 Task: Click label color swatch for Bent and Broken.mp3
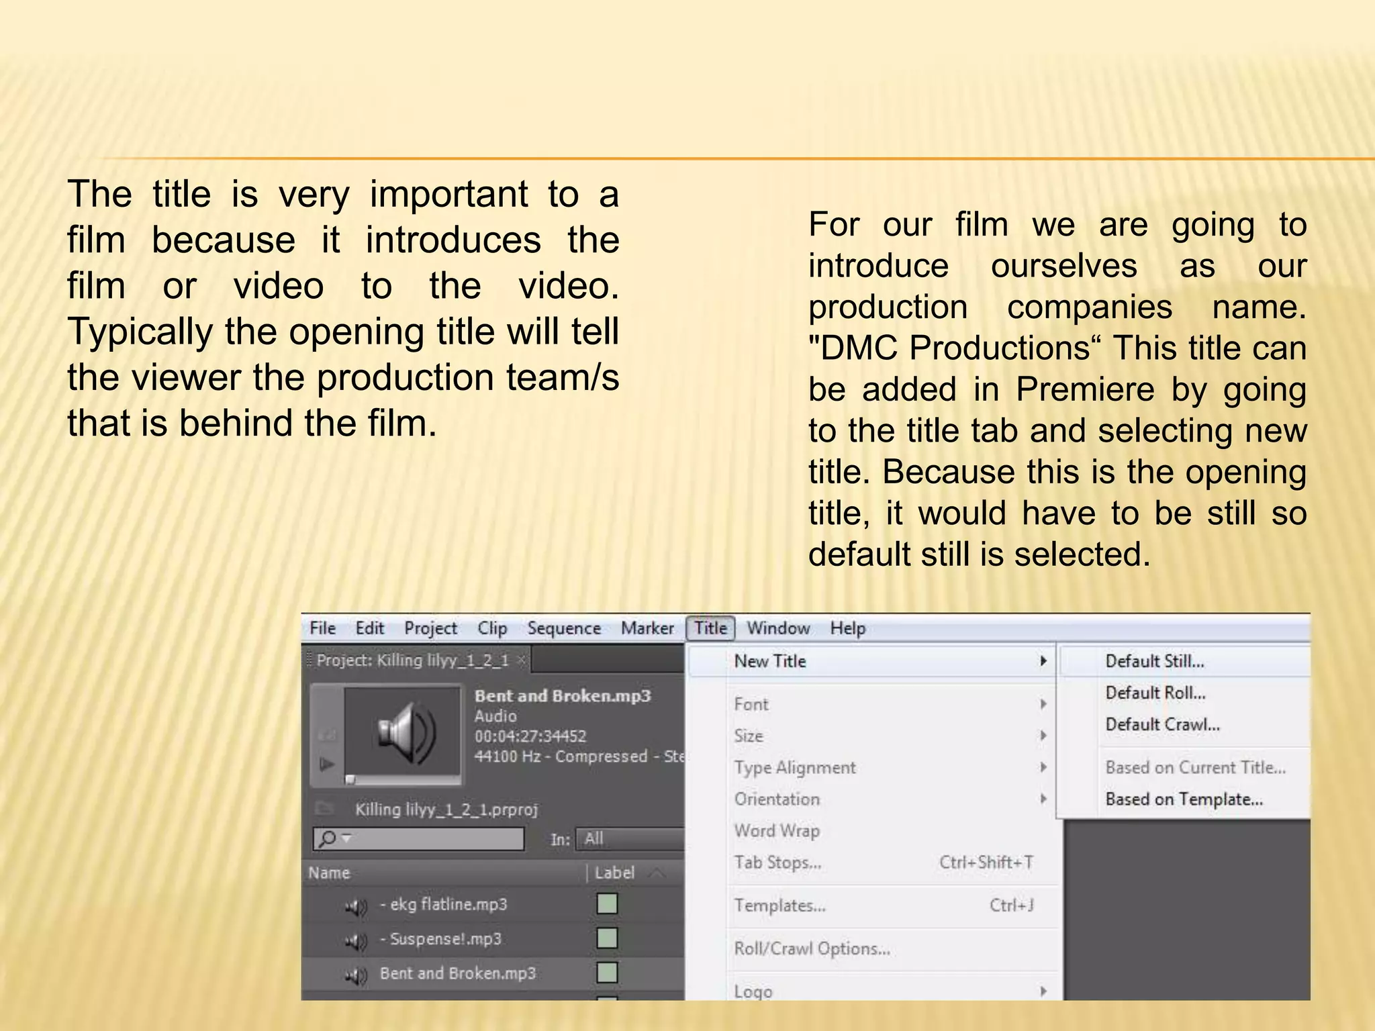607,973
